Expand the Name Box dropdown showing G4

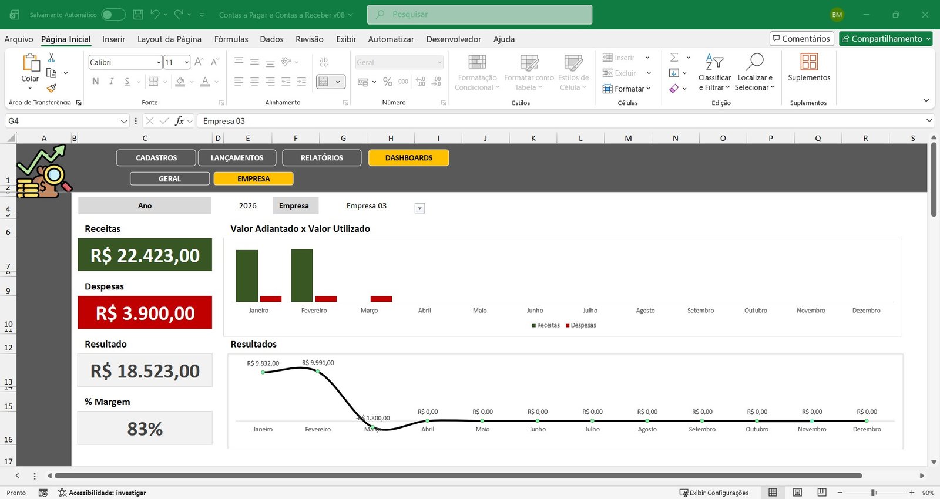(x=123, y=121)
